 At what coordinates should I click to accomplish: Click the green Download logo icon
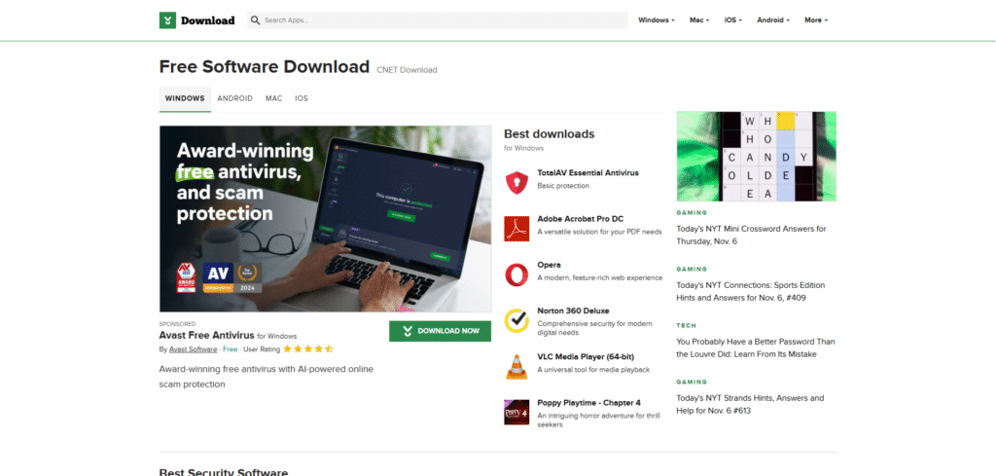pyautogui.click(x=167, y=20)
